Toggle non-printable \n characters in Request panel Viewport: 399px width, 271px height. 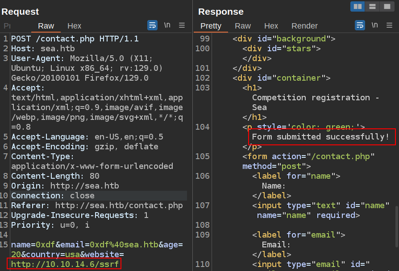(167, 25)
